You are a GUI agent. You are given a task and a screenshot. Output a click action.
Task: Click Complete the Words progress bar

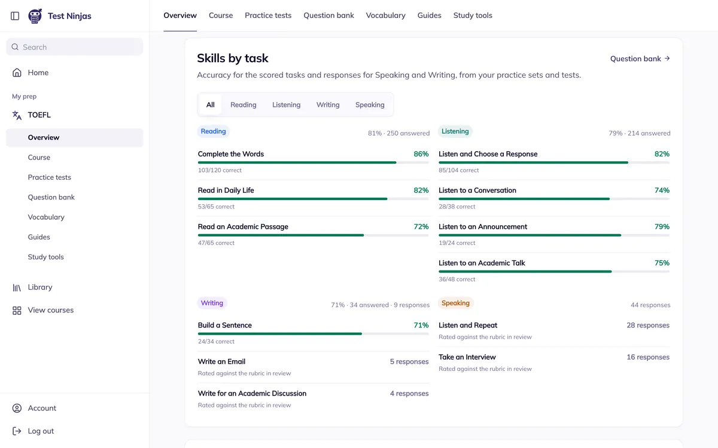pos(314,162)
